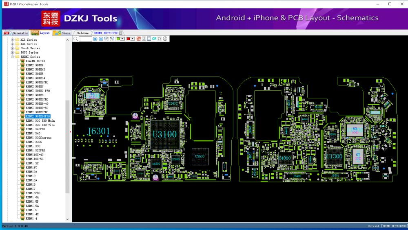Select the REDMI NOTE10PRO document tab
The height and width of the screenshot is (230, 408).
coord(106,33)
